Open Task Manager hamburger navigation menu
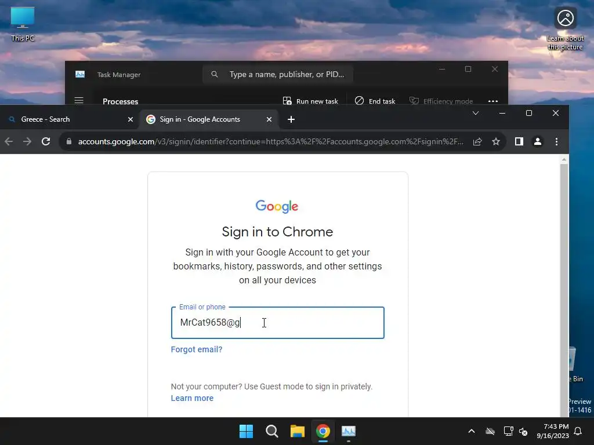The height and width of the screenshot is (445, 594). pos(79,101)
